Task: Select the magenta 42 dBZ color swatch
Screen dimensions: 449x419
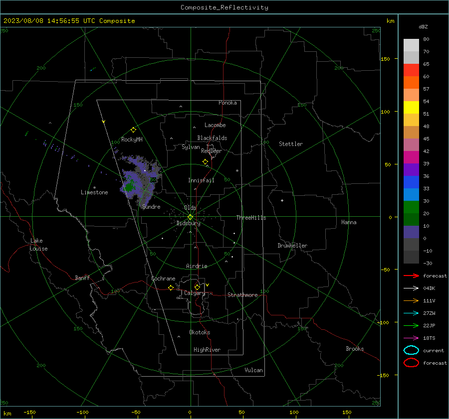Action: [x=411, y=157]
